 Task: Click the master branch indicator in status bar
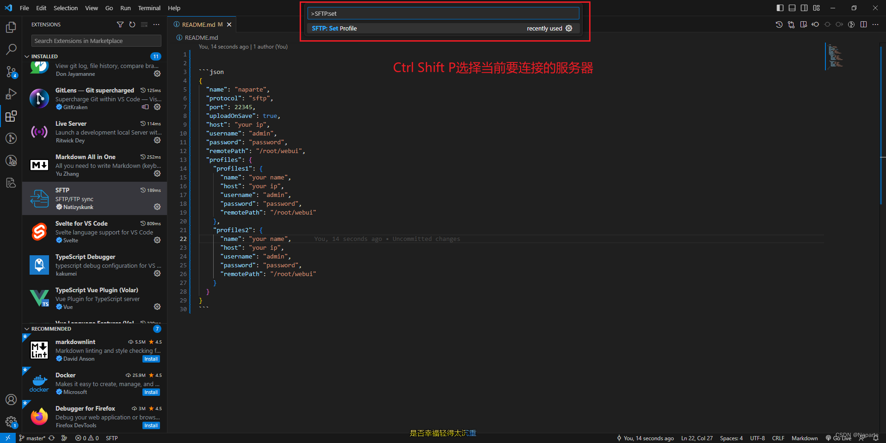coord(32,438)
